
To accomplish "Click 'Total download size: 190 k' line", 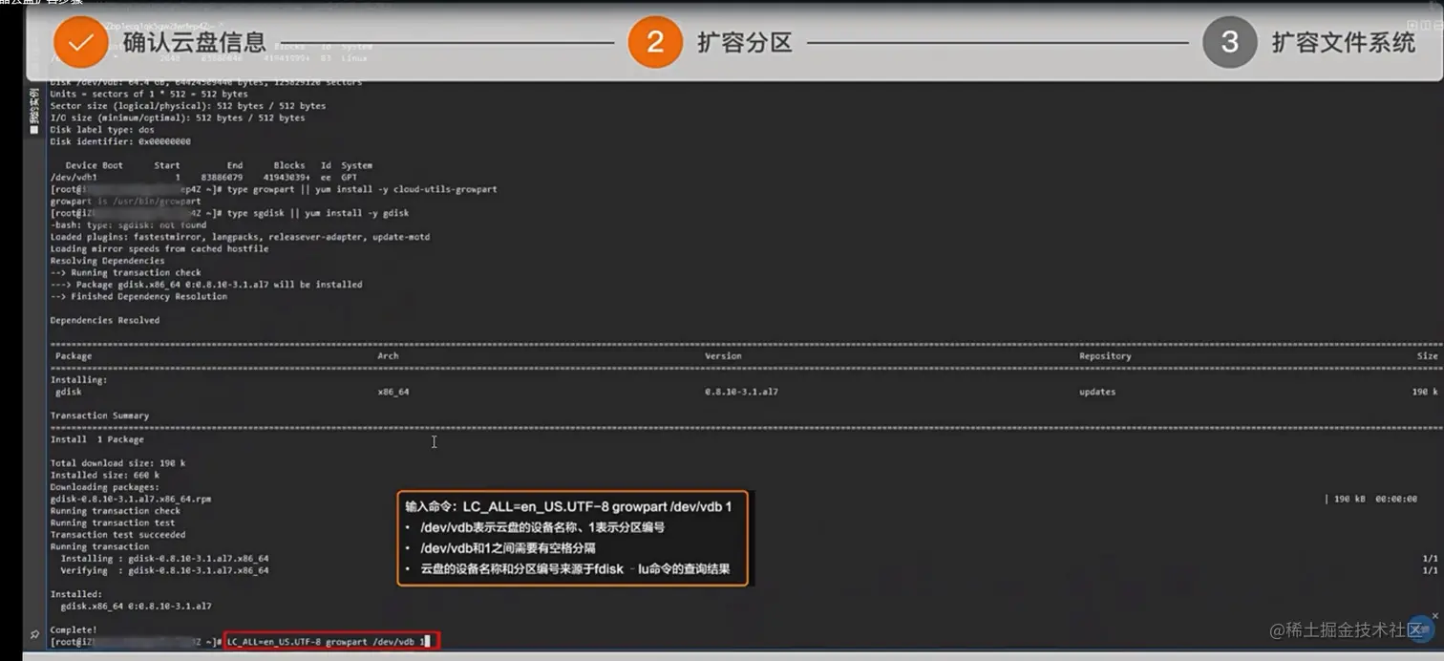I will click(x=117, y=463).
